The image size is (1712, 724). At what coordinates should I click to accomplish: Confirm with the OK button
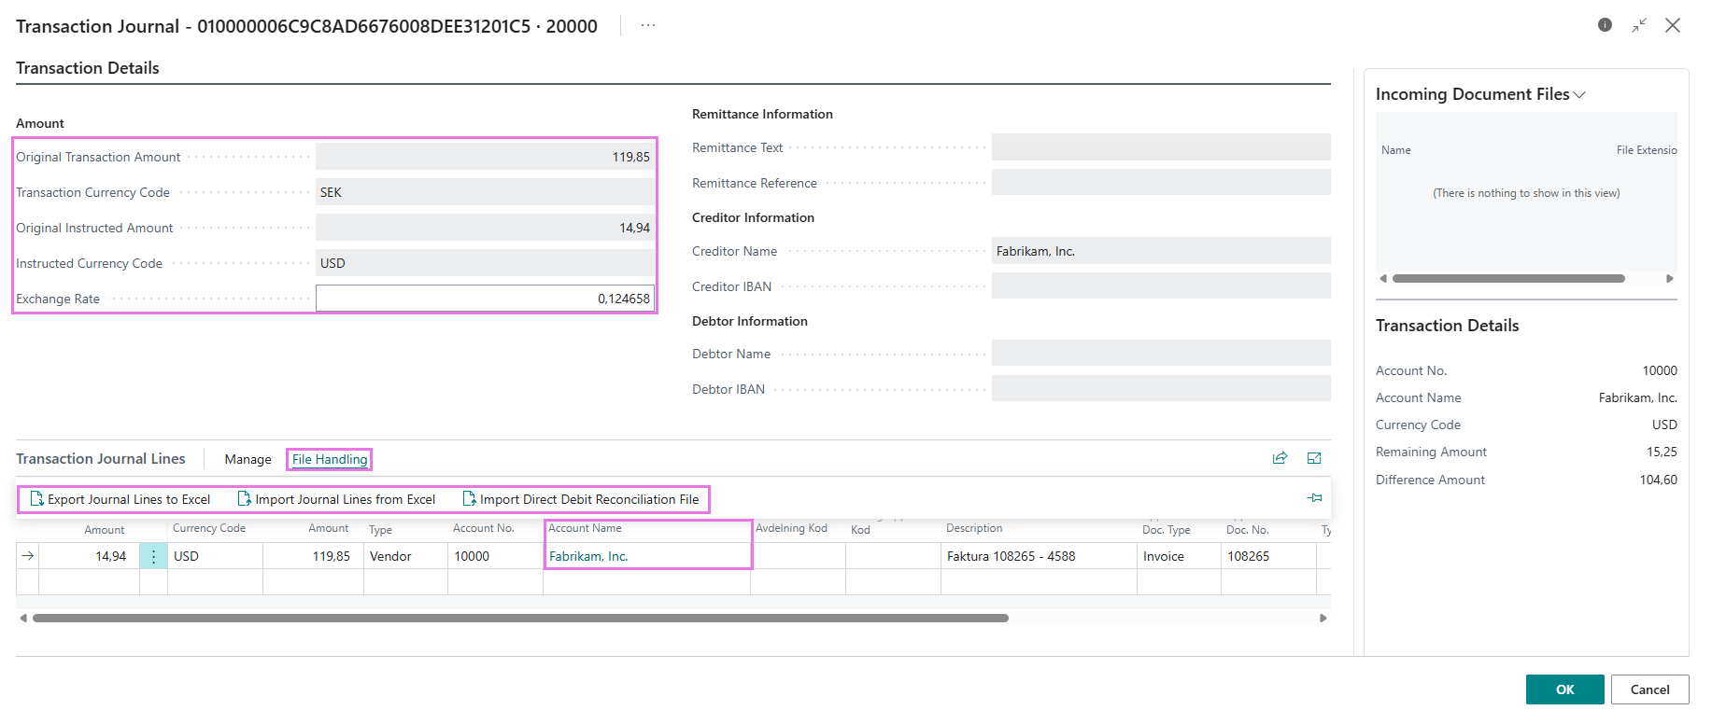click(x=1565, y=689)
